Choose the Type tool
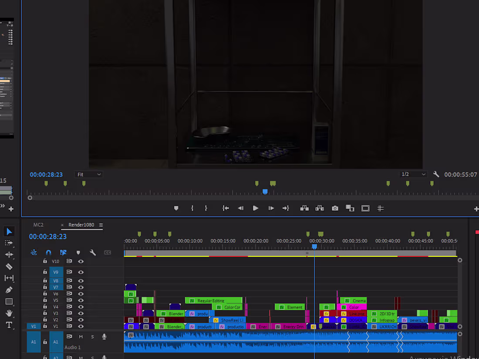 9,325
